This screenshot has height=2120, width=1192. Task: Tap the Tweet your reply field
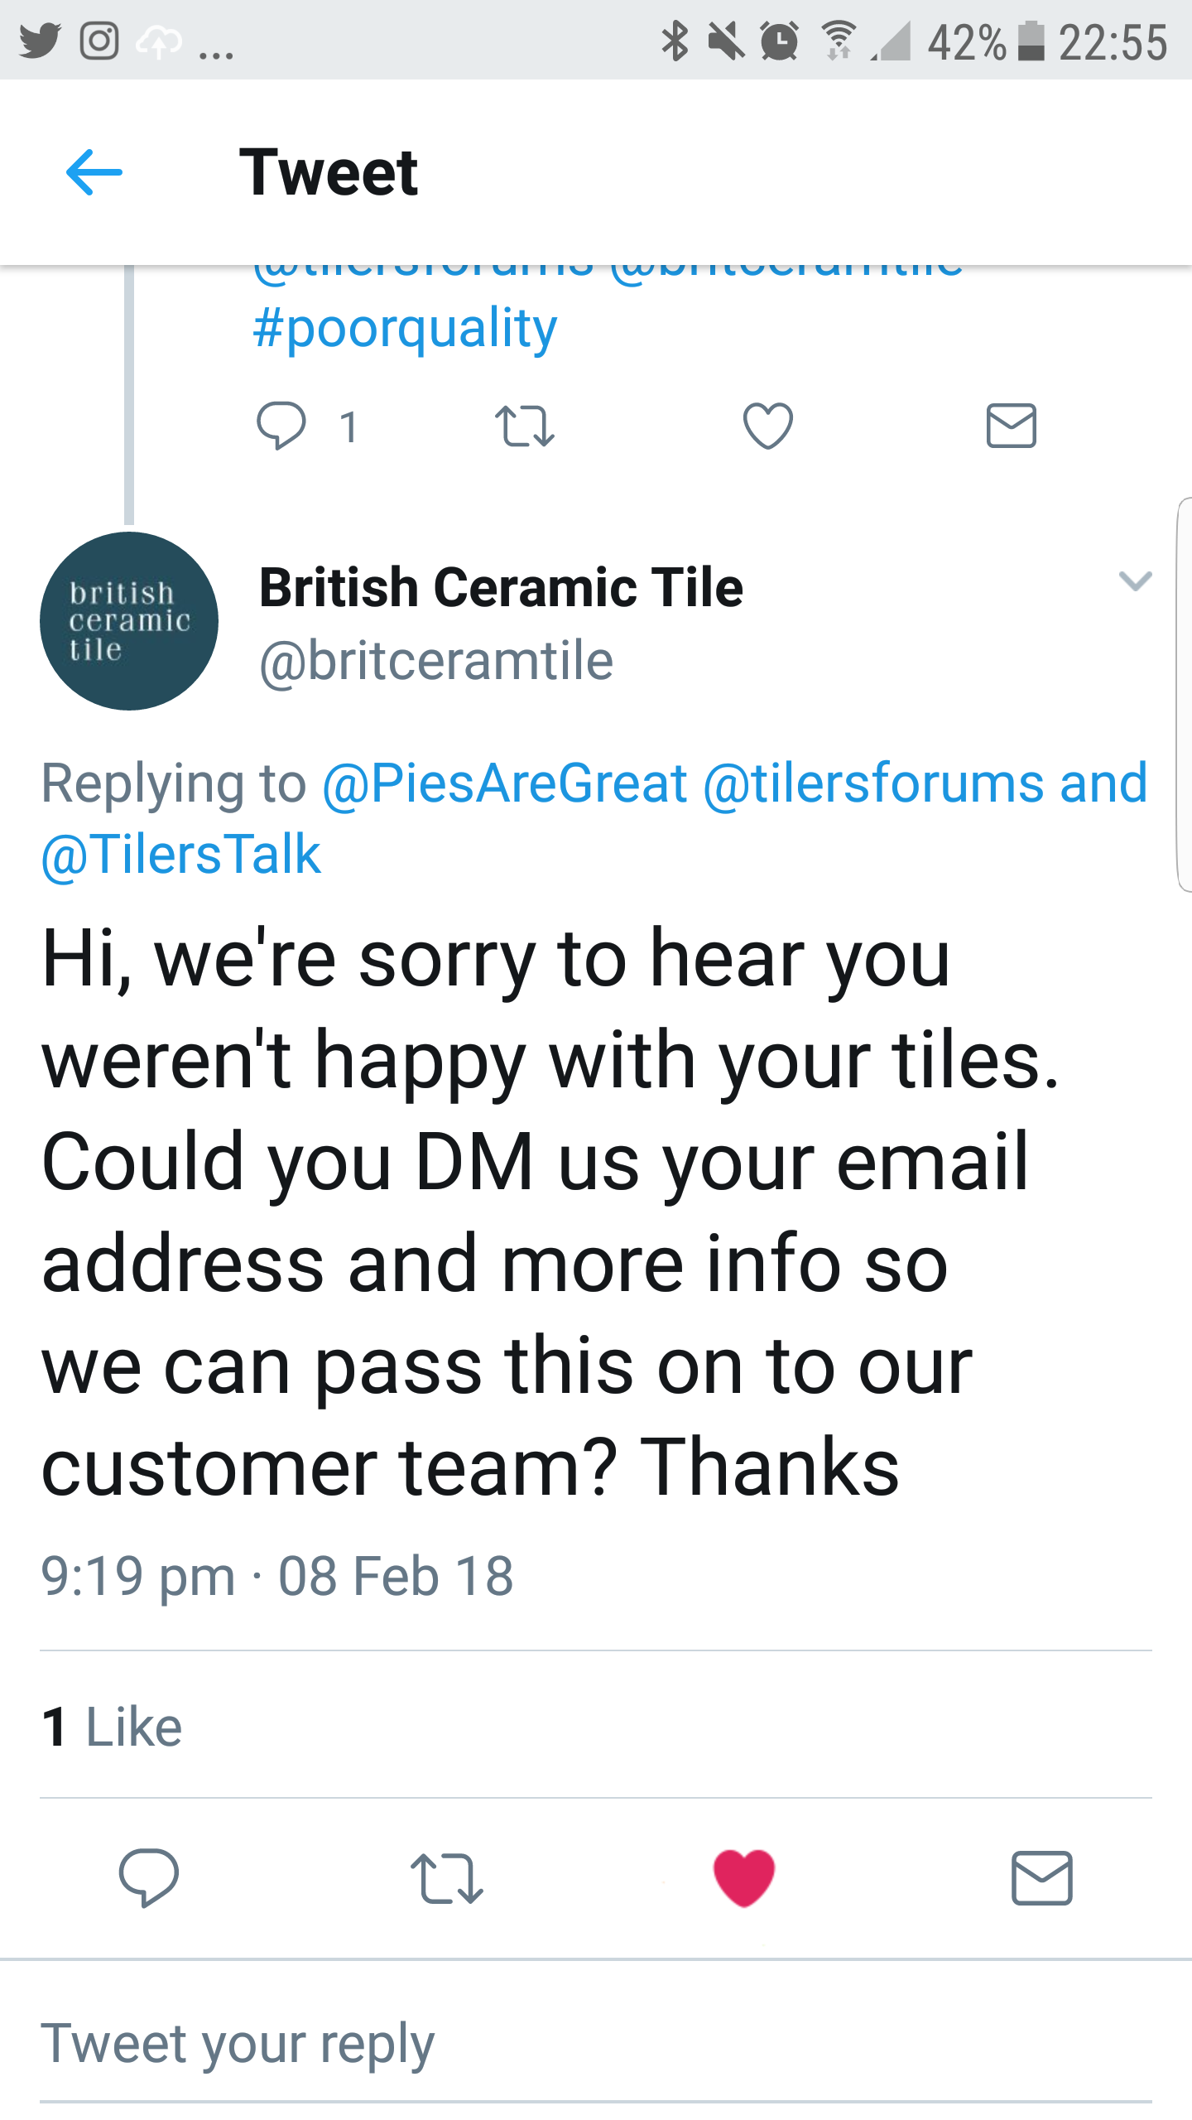596,2044
